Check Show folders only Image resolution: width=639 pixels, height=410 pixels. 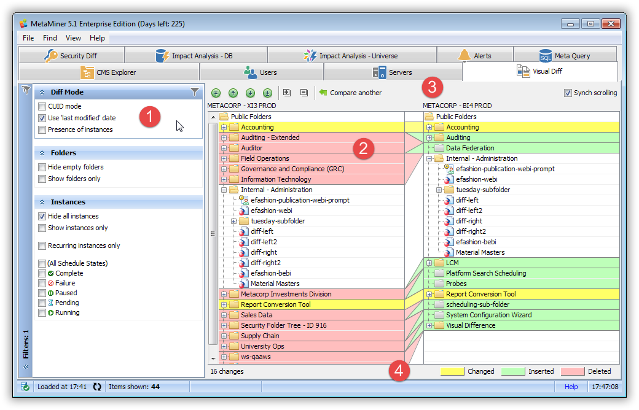42,179
